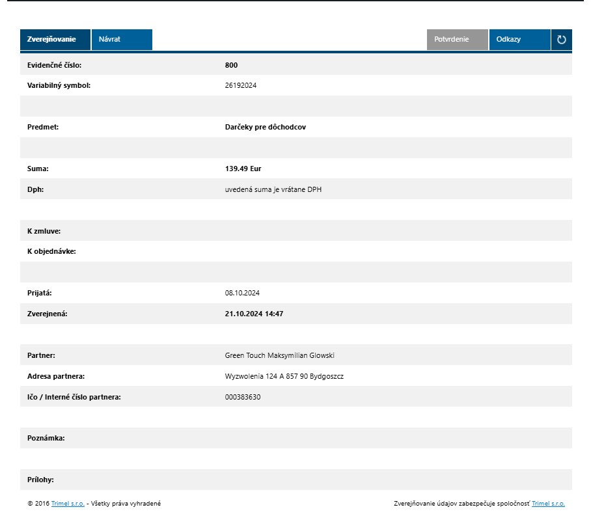The width and height of the screenshot is (591, 531).
Task: Click the subject text 'Darčeky pre dôchodcov'
Action: [x=265, y=127]
